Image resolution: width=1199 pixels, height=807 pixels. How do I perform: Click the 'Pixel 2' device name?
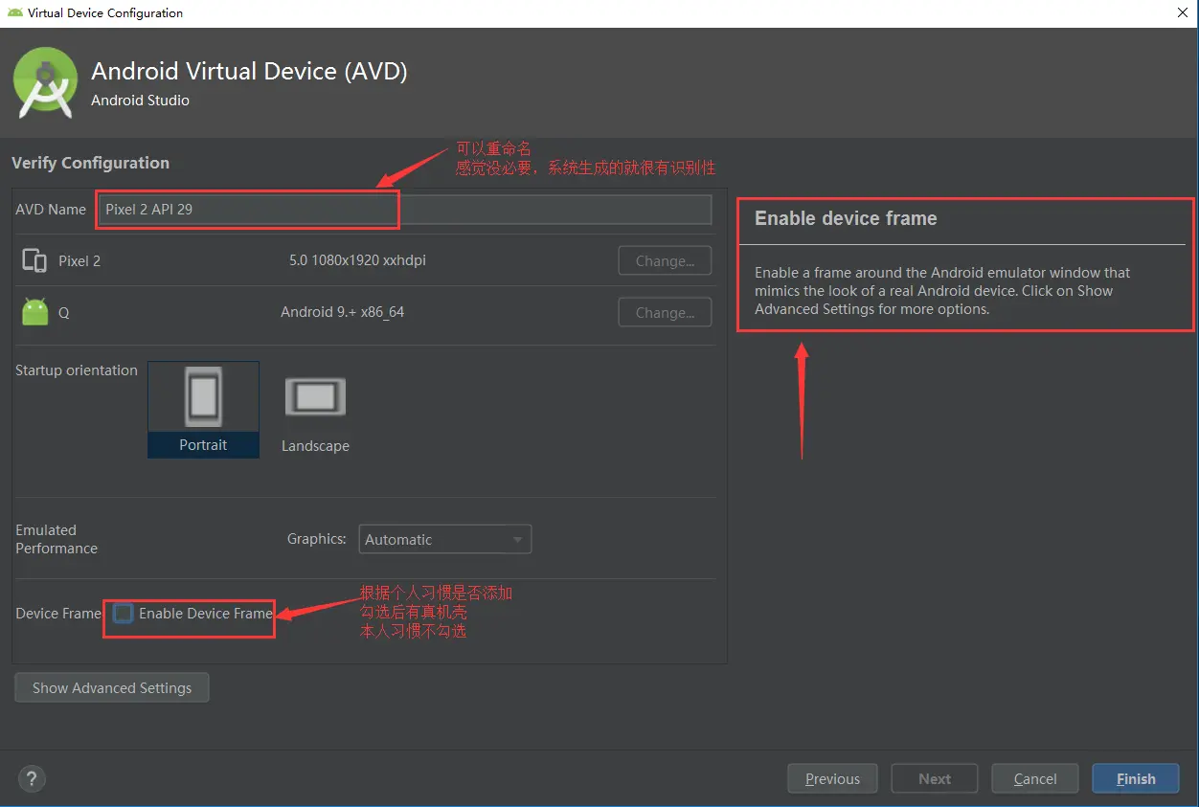[x=79, y=260]
